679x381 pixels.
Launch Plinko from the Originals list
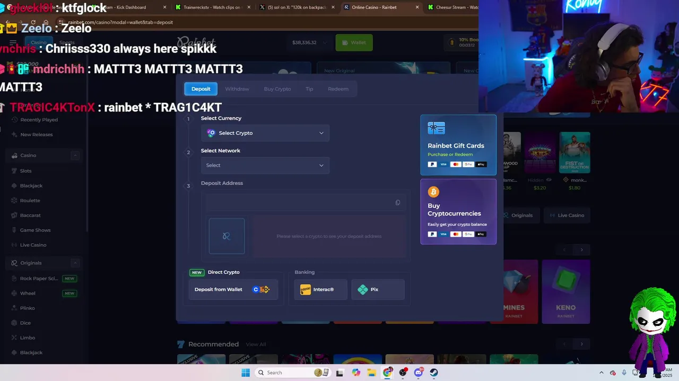click(x=27, y=308)
